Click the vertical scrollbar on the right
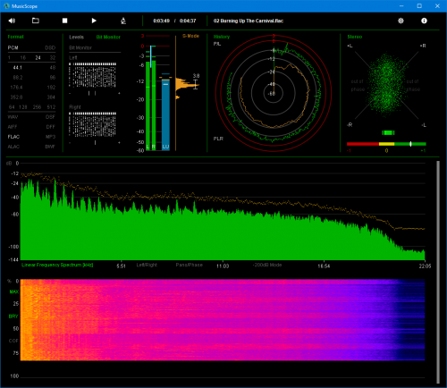Viewport: 447px width, 388px height. pos(438,272)
